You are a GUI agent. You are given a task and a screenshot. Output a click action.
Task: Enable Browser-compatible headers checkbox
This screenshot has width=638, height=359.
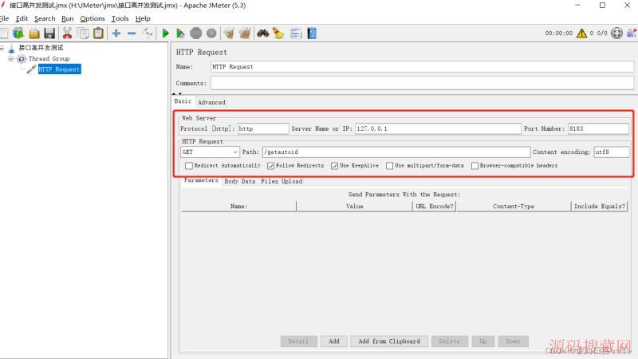(475, 166)
